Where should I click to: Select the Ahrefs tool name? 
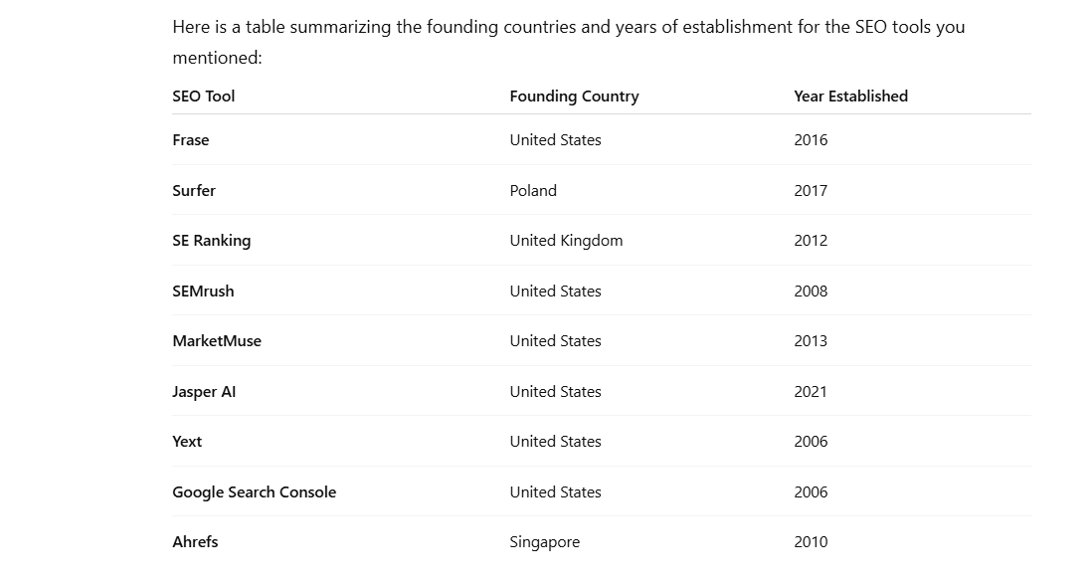195,542
